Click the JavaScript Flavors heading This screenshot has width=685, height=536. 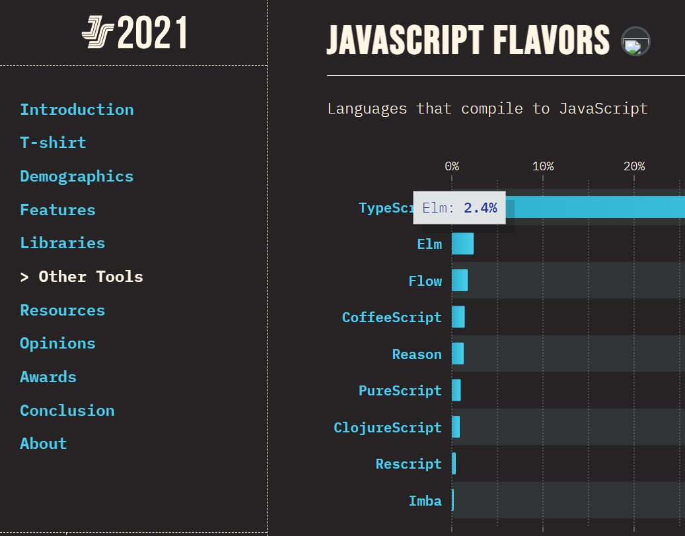tap(468, 40)
